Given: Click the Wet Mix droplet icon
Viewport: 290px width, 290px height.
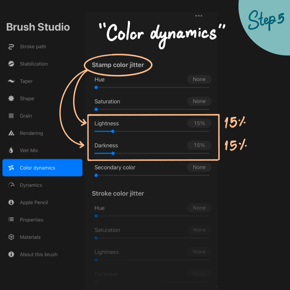Looking at the screenshot, I should (11, 150).
